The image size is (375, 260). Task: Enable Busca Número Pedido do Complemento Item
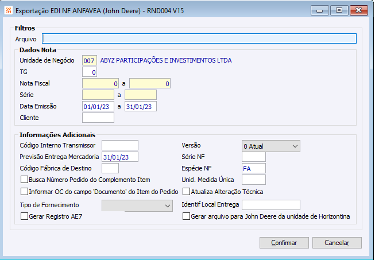[24, 180]
